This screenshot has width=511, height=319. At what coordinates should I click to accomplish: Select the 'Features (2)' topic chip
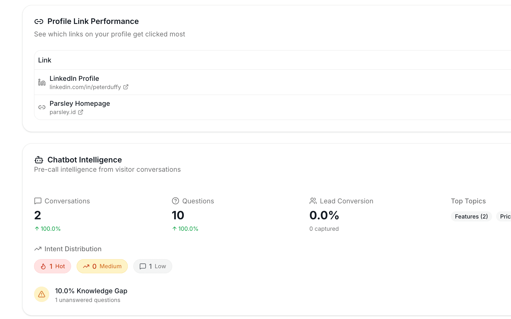click(471, 216)
